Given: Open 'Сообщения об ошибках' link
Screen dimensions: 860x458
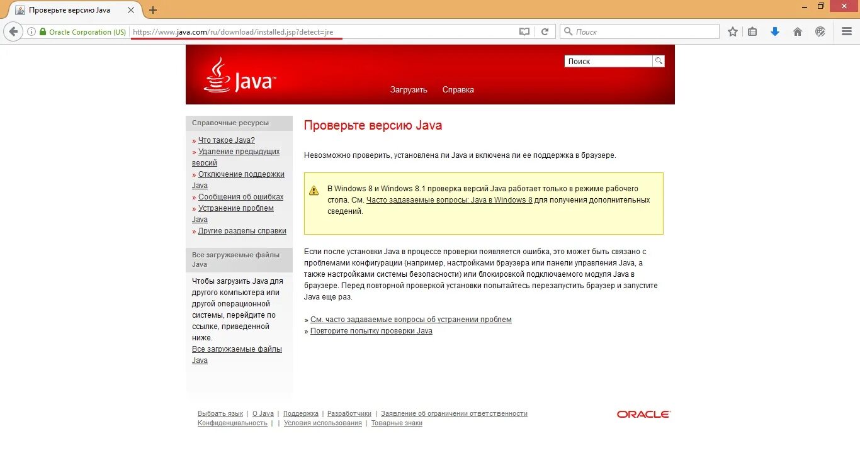Looking at the screenshot, I should pyautogui.click(x=241, y=197).
